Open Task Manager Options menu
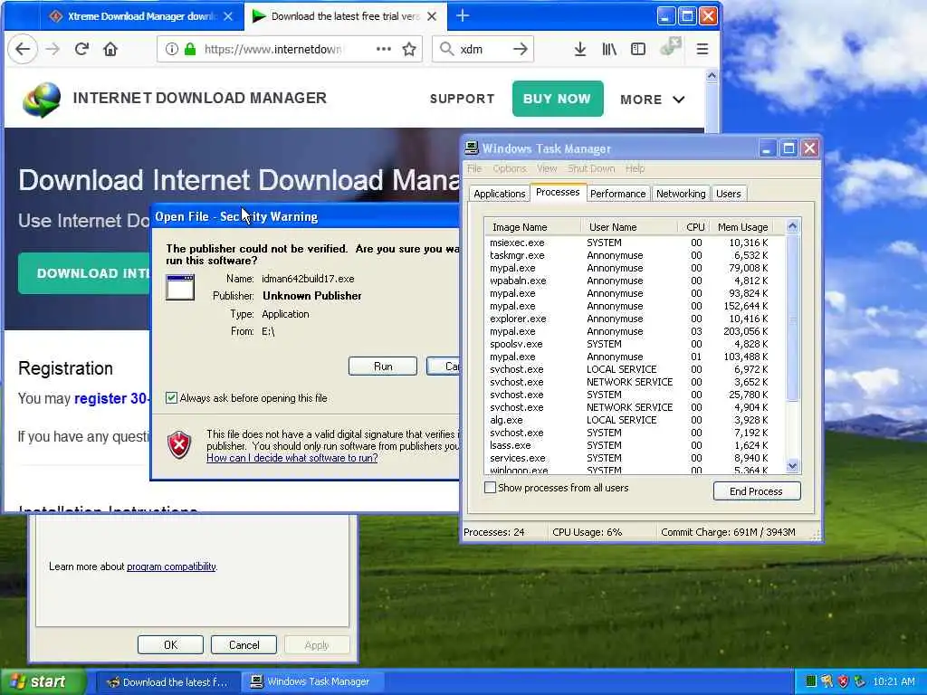The width and height of the screenshot is (927, 695). pyautogui.click(x=509, y=169)
